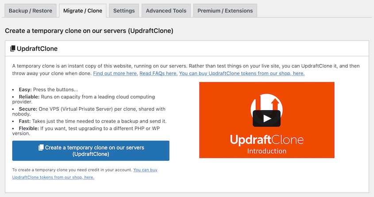Open the UpdraftClone Introduction video thumbnail
The width and height of the screenshot is (374, 197).
point(266,120)
